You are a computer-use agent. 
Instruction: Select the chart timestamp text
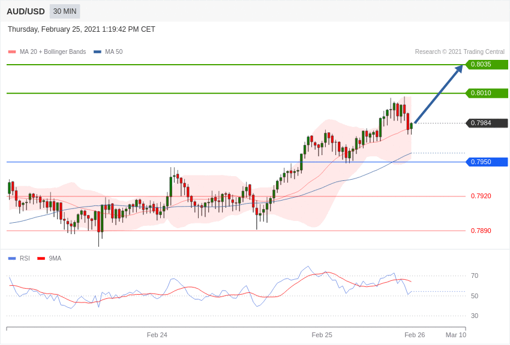pyautogui.click(x=82, y=29)
